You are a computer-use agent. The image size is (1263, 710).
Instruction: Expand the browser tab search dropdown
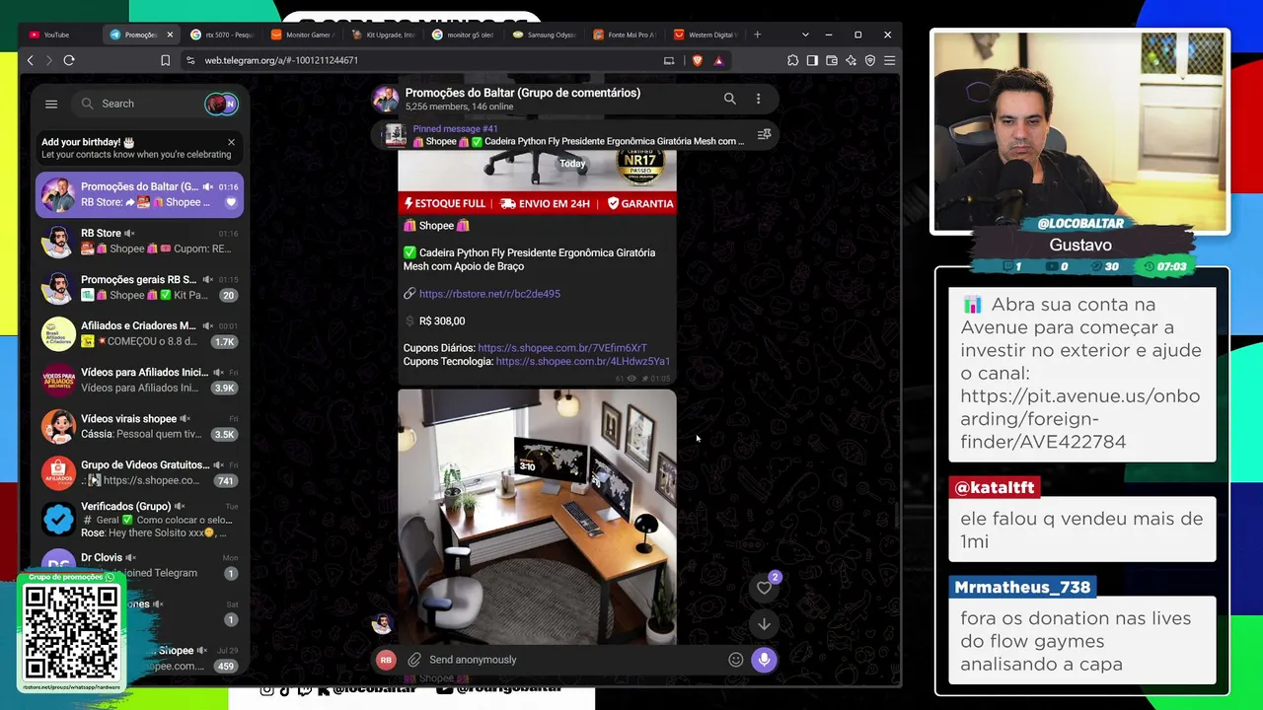click(x=805, y=35)
